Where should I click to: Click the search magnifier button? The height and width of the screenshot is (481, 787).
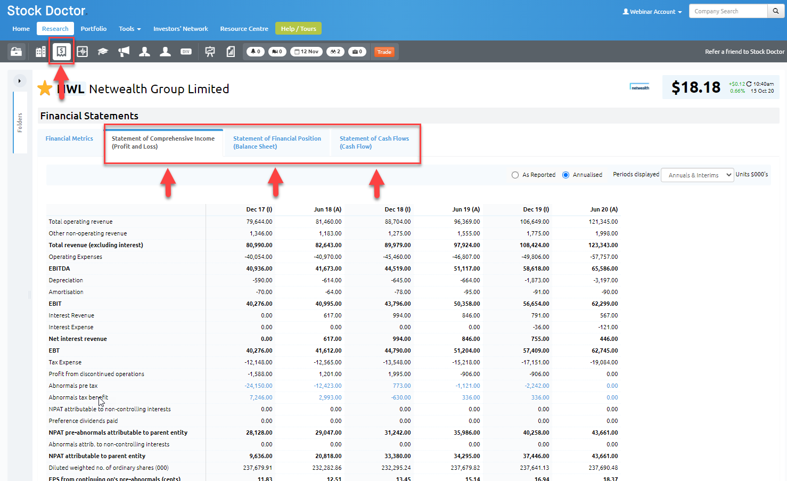776,11
